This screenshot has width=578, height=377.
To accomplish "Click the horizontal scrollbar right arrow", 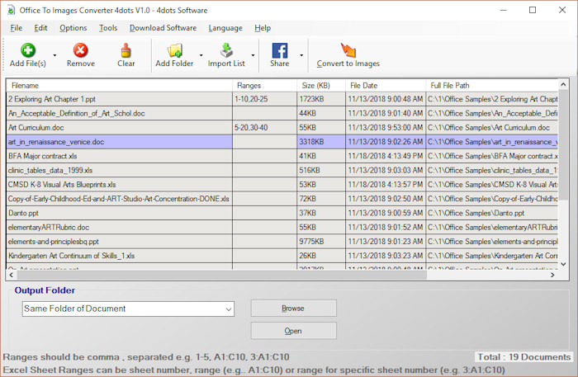I will [552, 275].
